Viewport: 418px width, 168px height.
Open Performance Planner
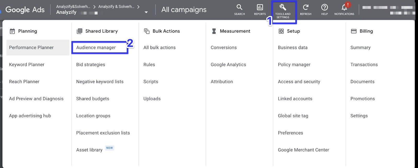(38, 47)
